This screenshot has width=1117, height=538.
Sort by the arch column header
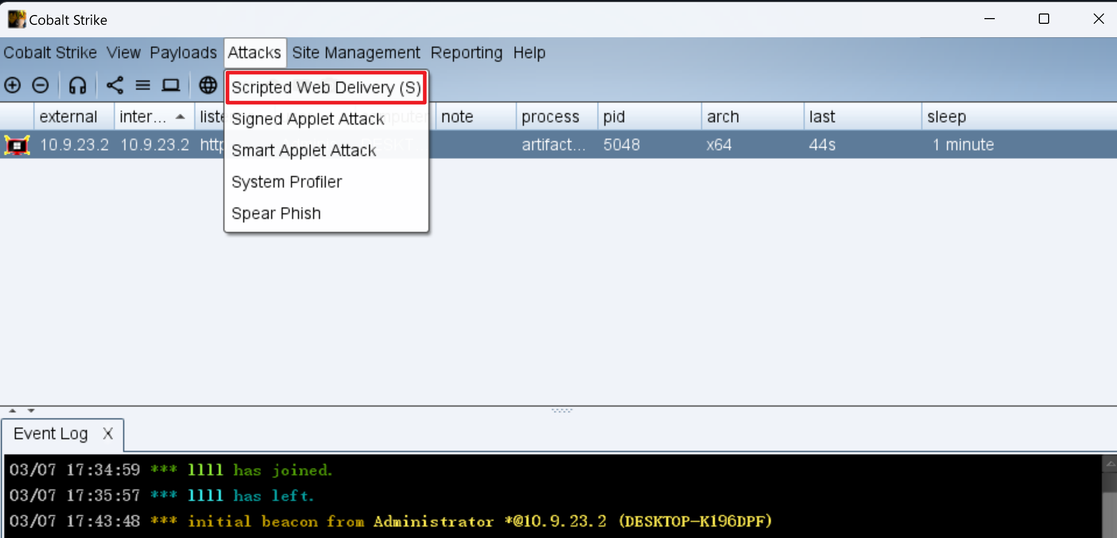[x=752, y=117]
